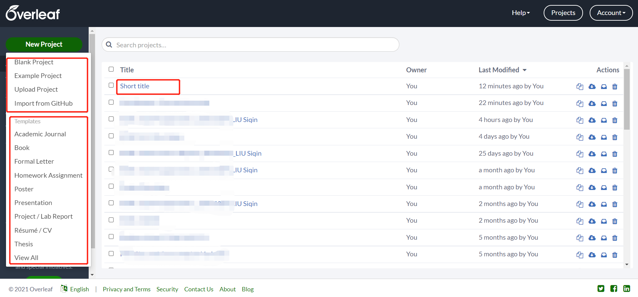The height and width of the screenshot is (297, 638).
Task: Open Overleaf Facebook page from footer icon
Action: (x=614, y=289)
